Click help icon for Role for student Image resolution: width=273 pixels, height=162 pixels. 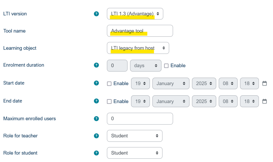(x=97, y=153)
